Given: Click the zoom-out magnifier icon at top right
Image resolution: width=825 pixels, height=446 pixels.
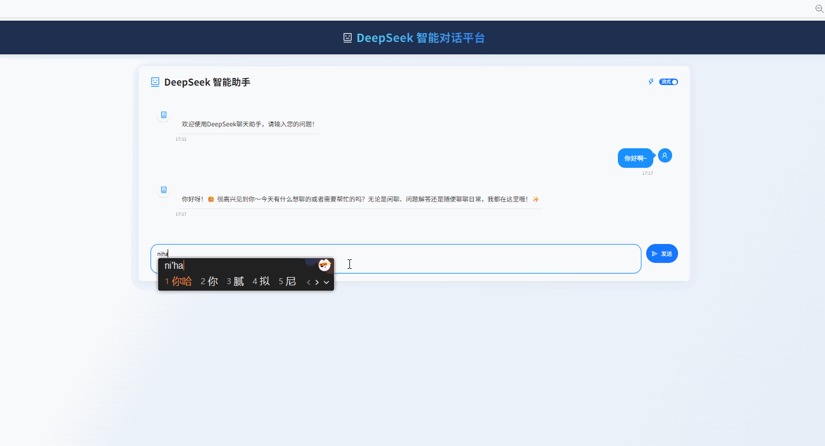Looking at the screenshot, I should pyautogui.click(x=819, y=9).
